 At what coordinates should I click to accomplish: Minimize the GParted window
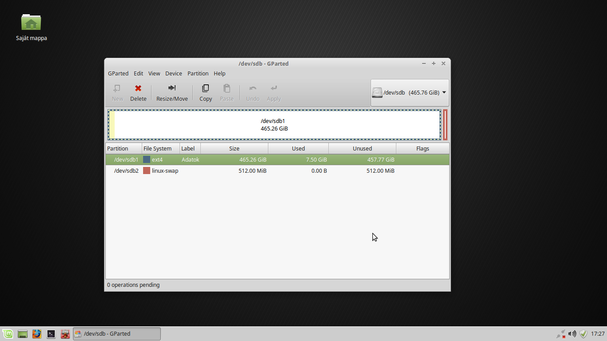[424, 63]
